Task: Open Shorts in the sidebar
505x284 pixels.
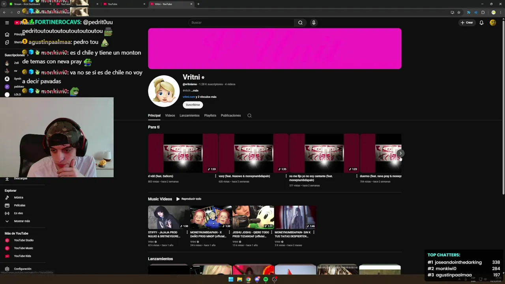Action: coord(13,42)
